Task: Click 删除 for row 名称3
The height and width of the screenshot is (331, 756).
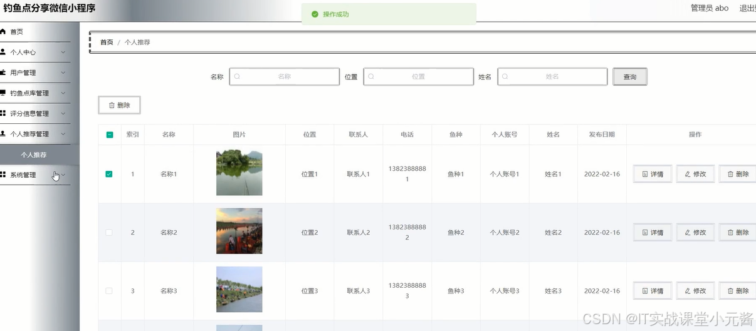Action: click(737, 291)
